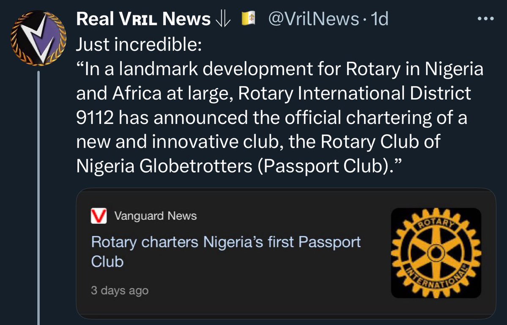
Task: Click the "In a landmark development" tweet line
Action: tap(279, 69)
